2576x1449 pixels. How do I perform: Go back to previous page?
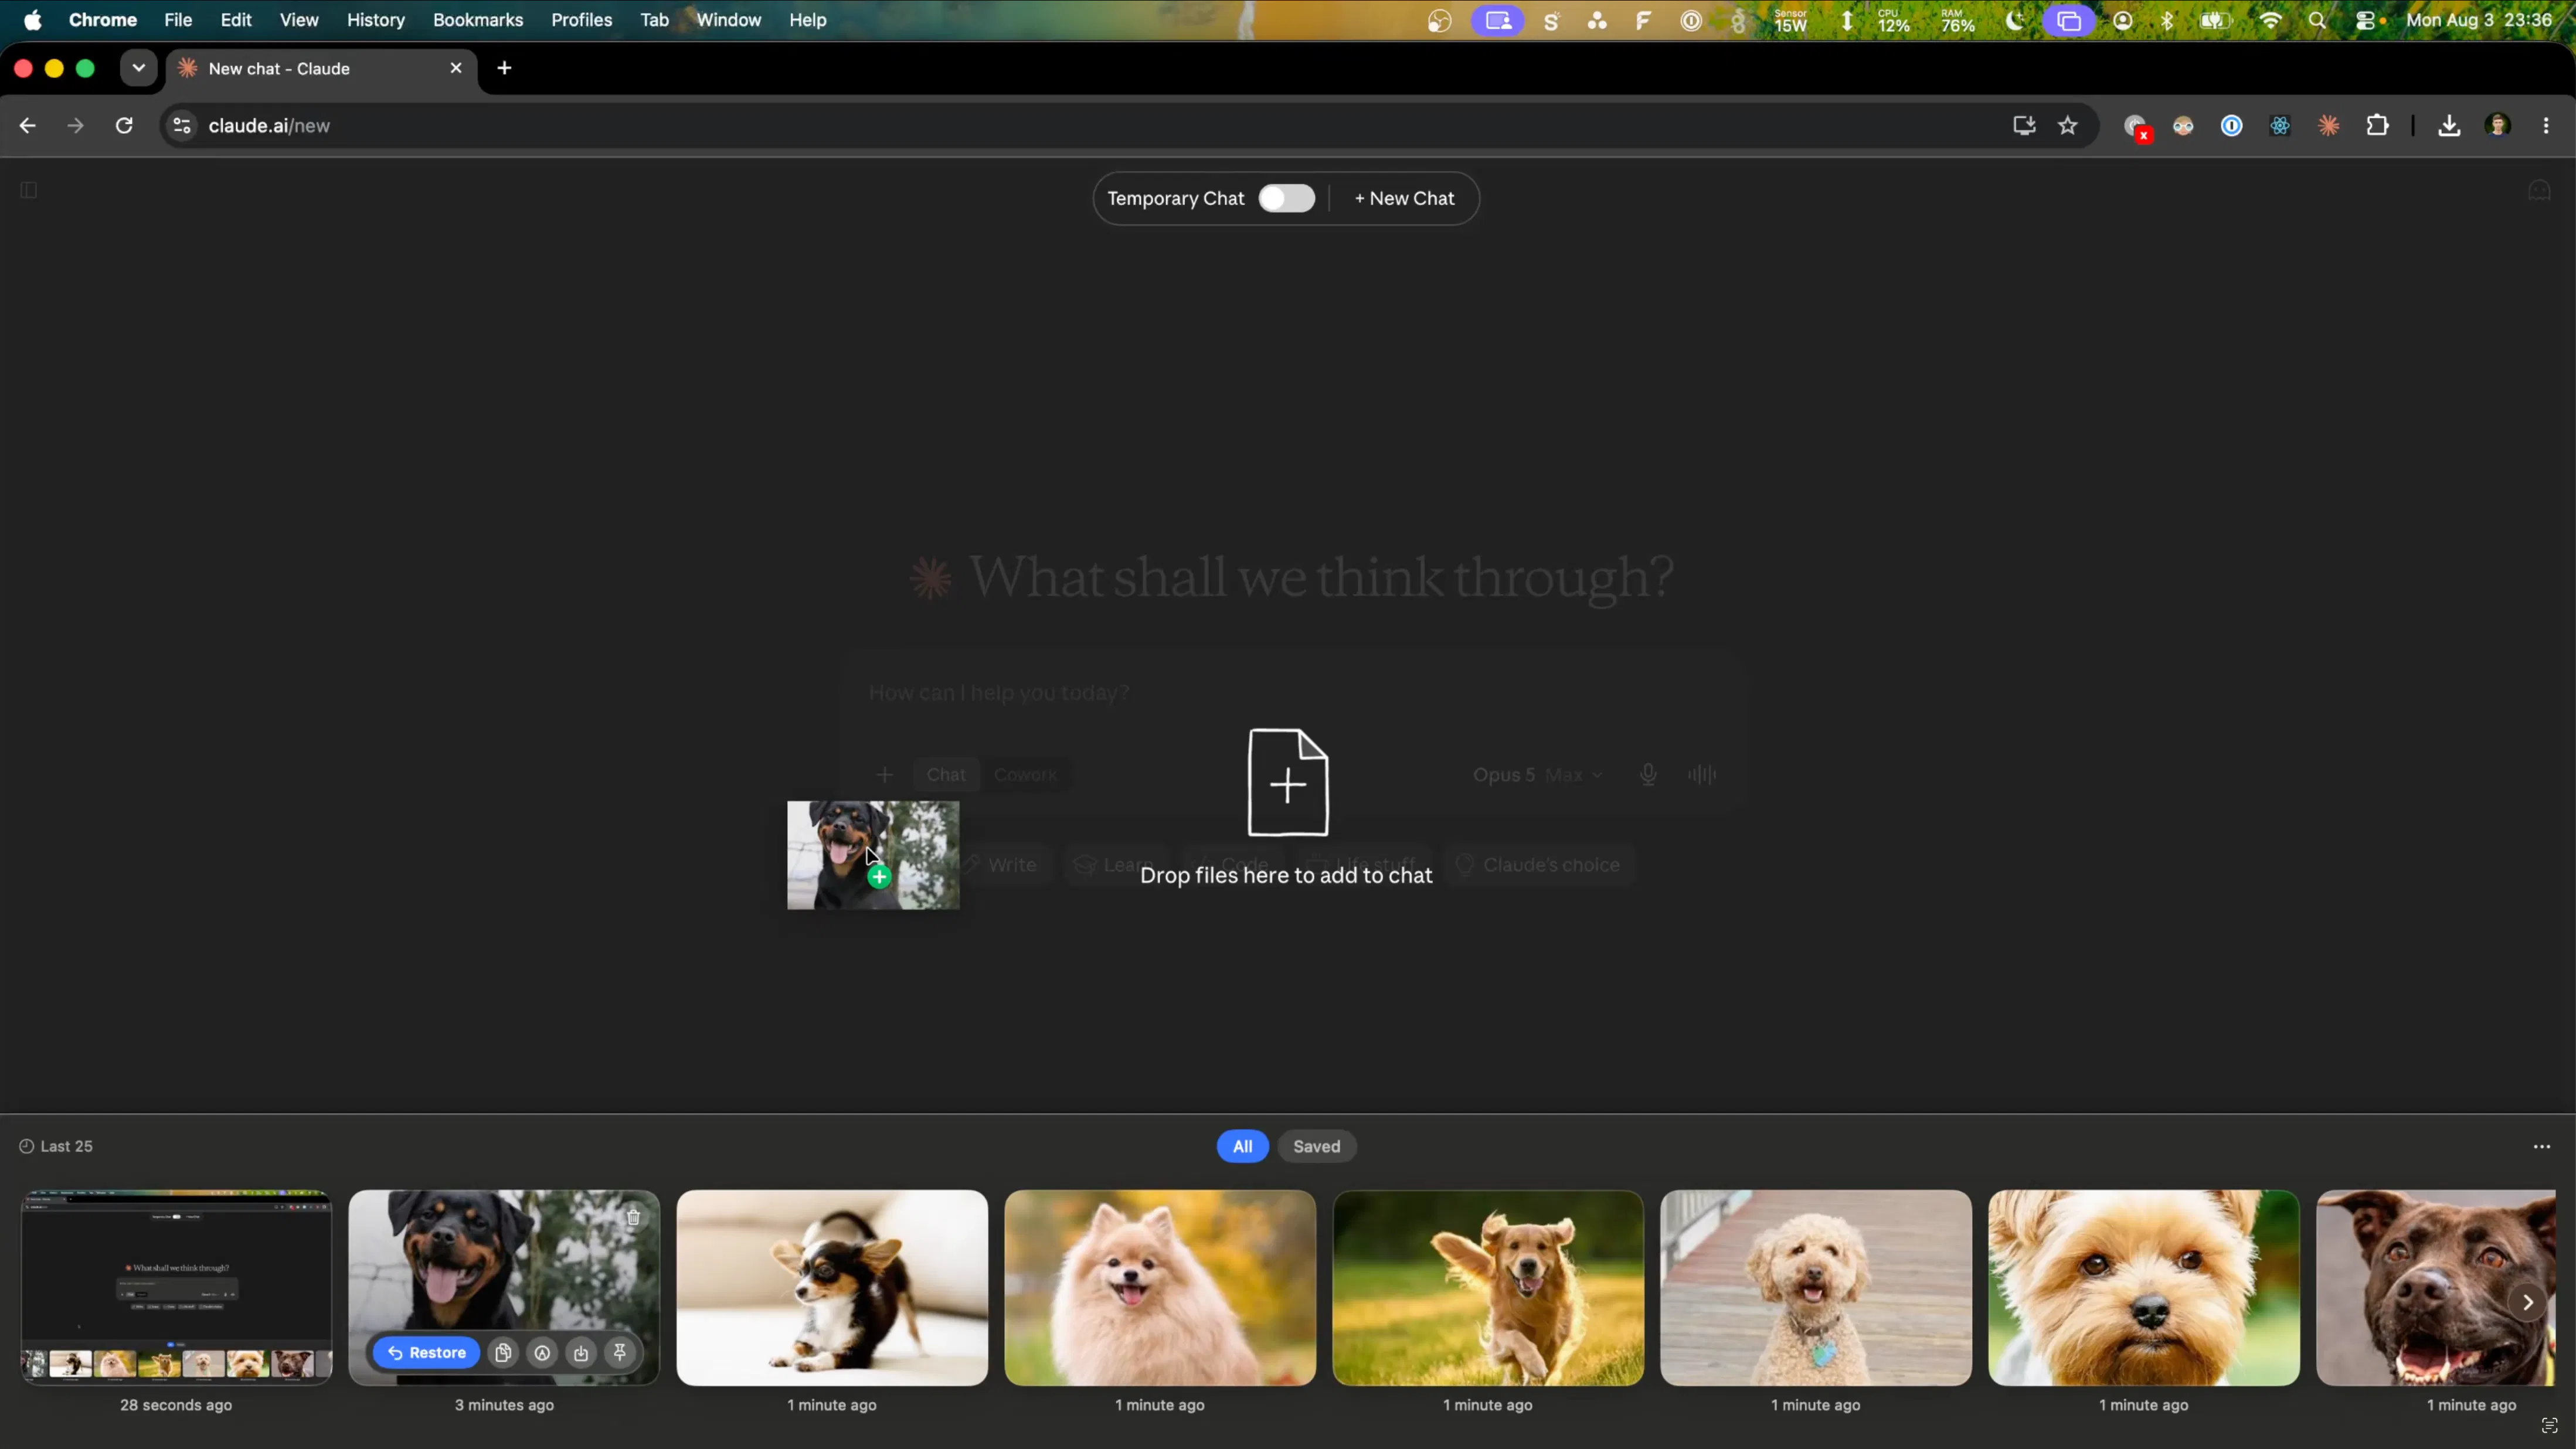click(x=28, y=125)
